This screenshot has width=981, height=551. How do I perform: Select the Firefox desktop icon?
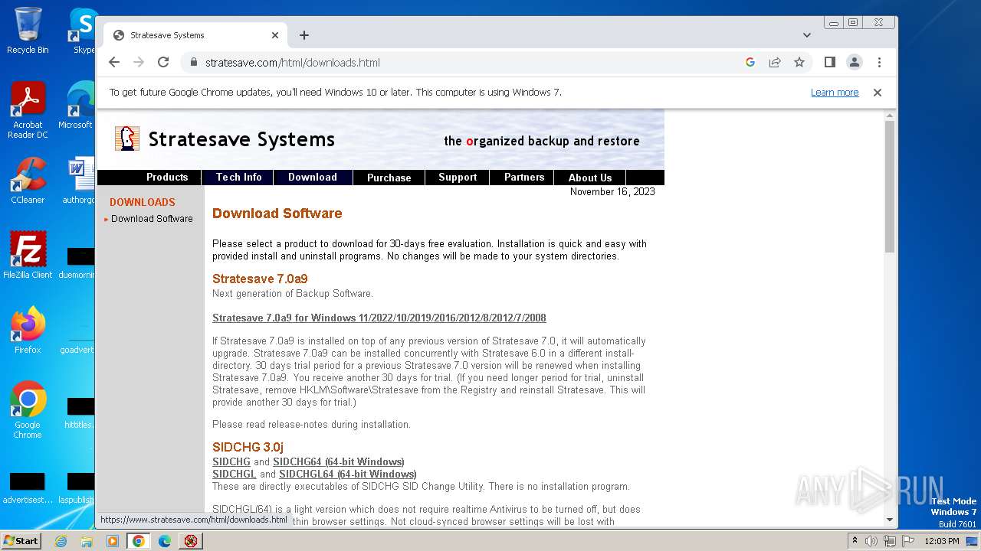pos(28,331)
